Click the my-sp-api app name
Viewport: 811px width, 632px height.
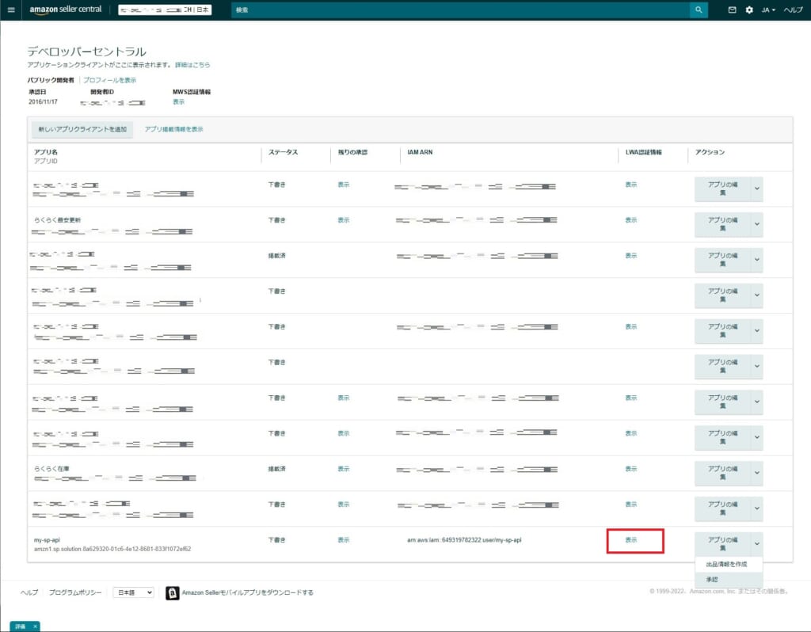tap(47, 540)
